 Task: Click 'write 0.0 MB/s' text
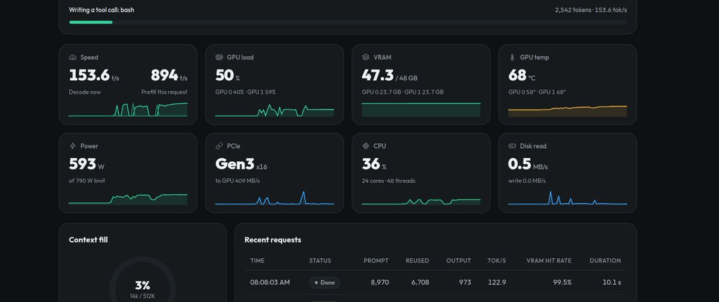coord(527,180)
